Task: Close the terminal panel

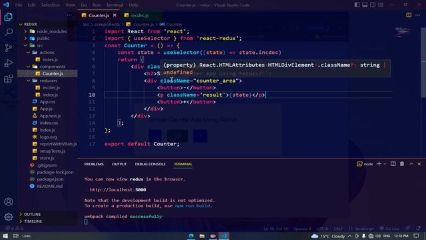Action: 419,164
